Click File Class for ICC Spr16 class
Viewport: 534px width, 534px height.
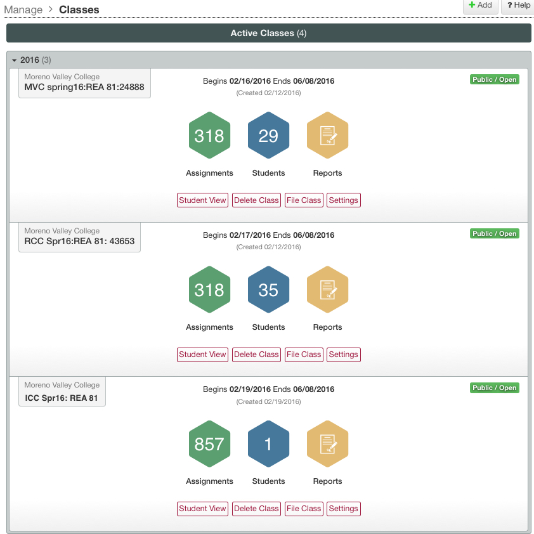pyautogui.click(x=304, y=509)
